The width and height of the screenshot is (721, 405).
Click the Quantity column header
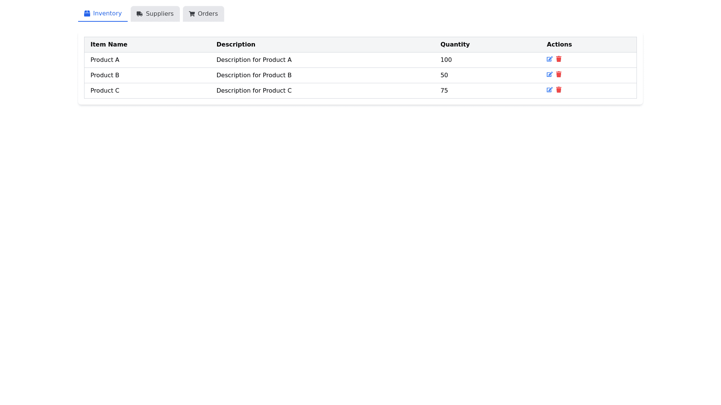point(455,45)
